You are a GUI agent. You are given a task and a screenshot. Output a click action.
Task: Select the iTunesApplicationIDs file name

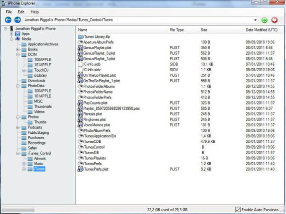tap(100, 136)
